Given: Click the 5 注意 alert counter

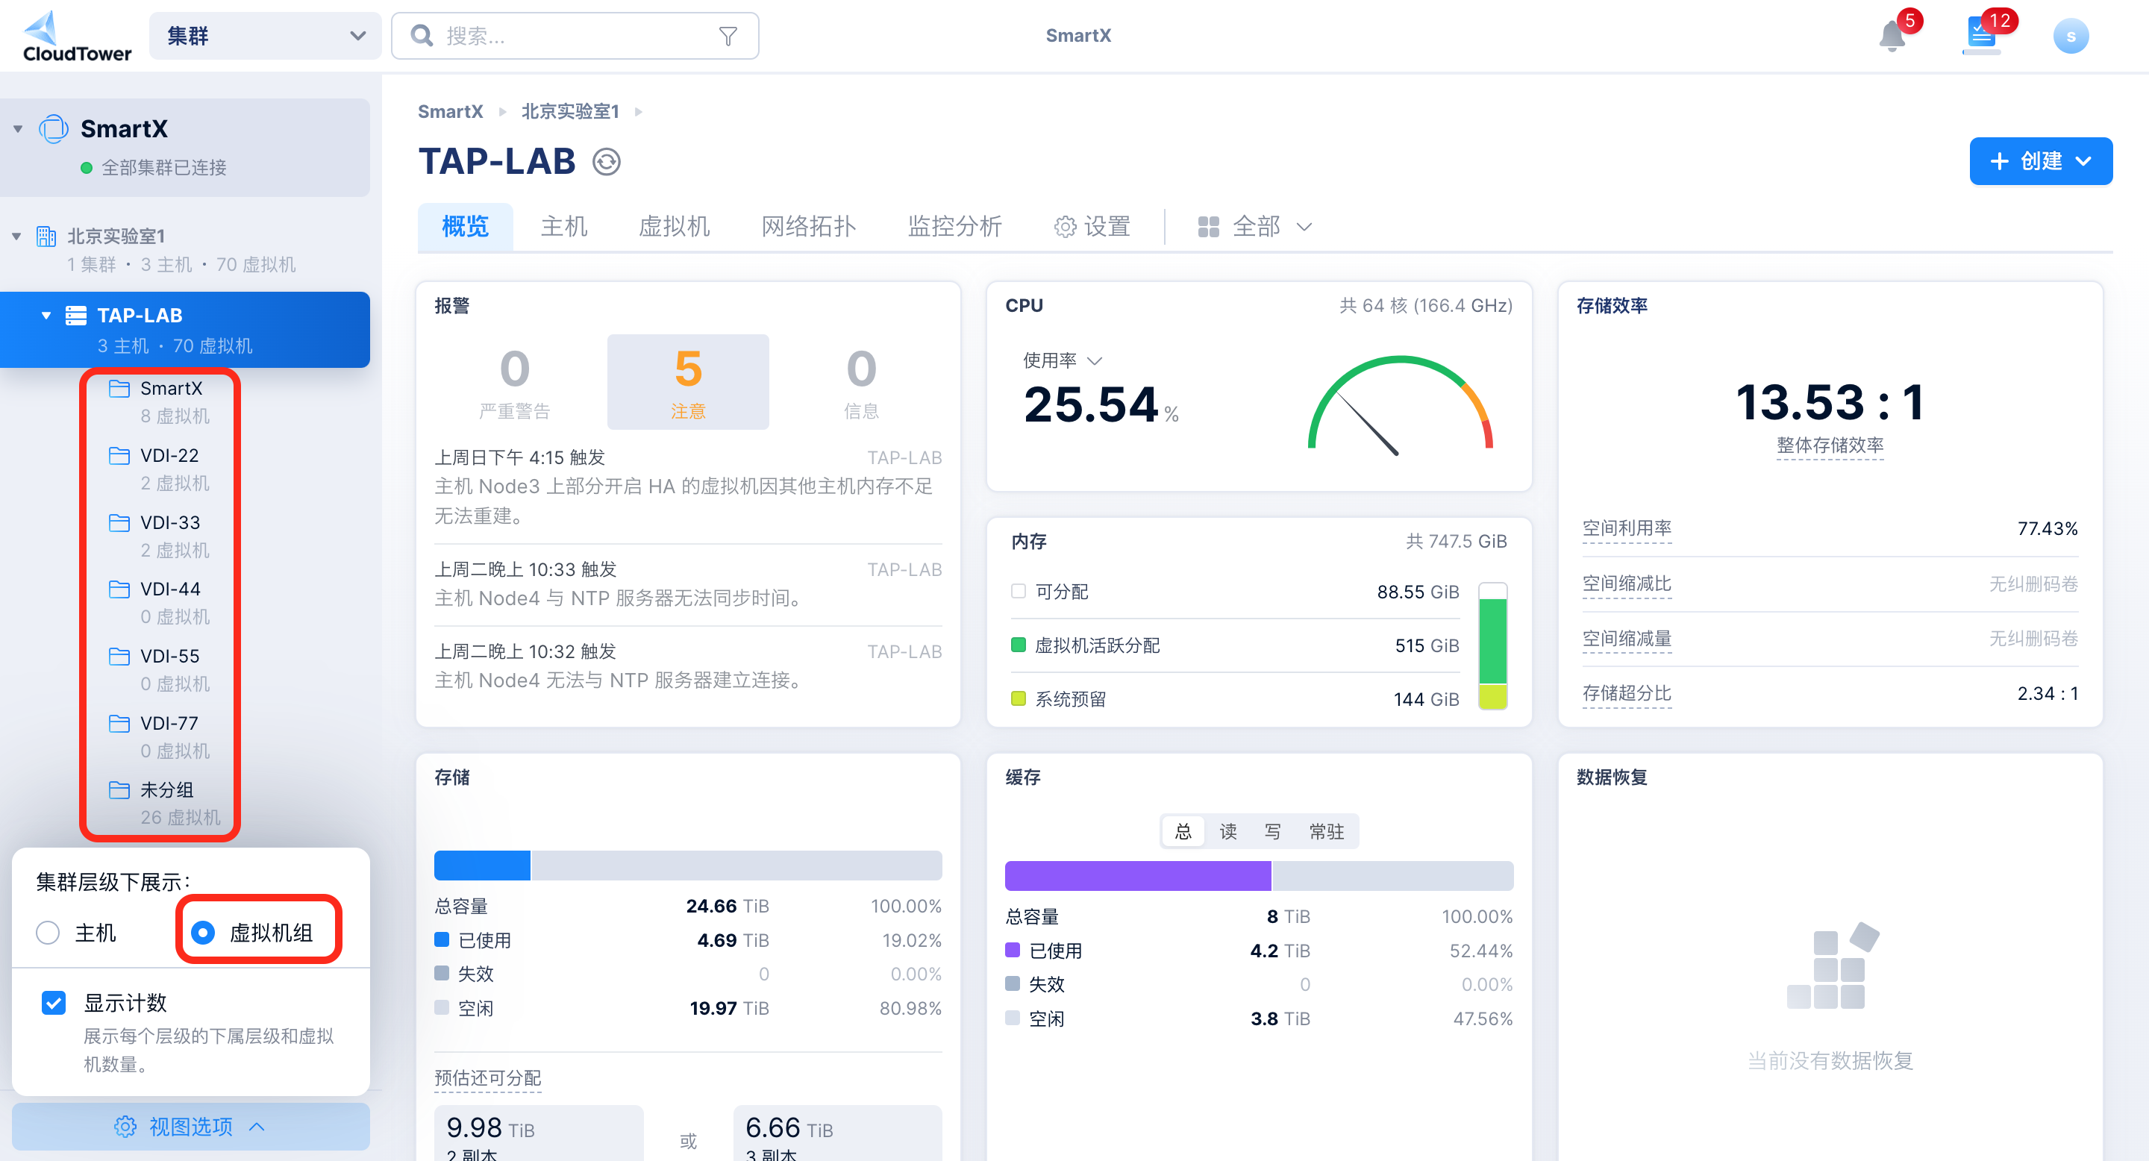Looking at the screenshot, I should (x=688, y=382).
